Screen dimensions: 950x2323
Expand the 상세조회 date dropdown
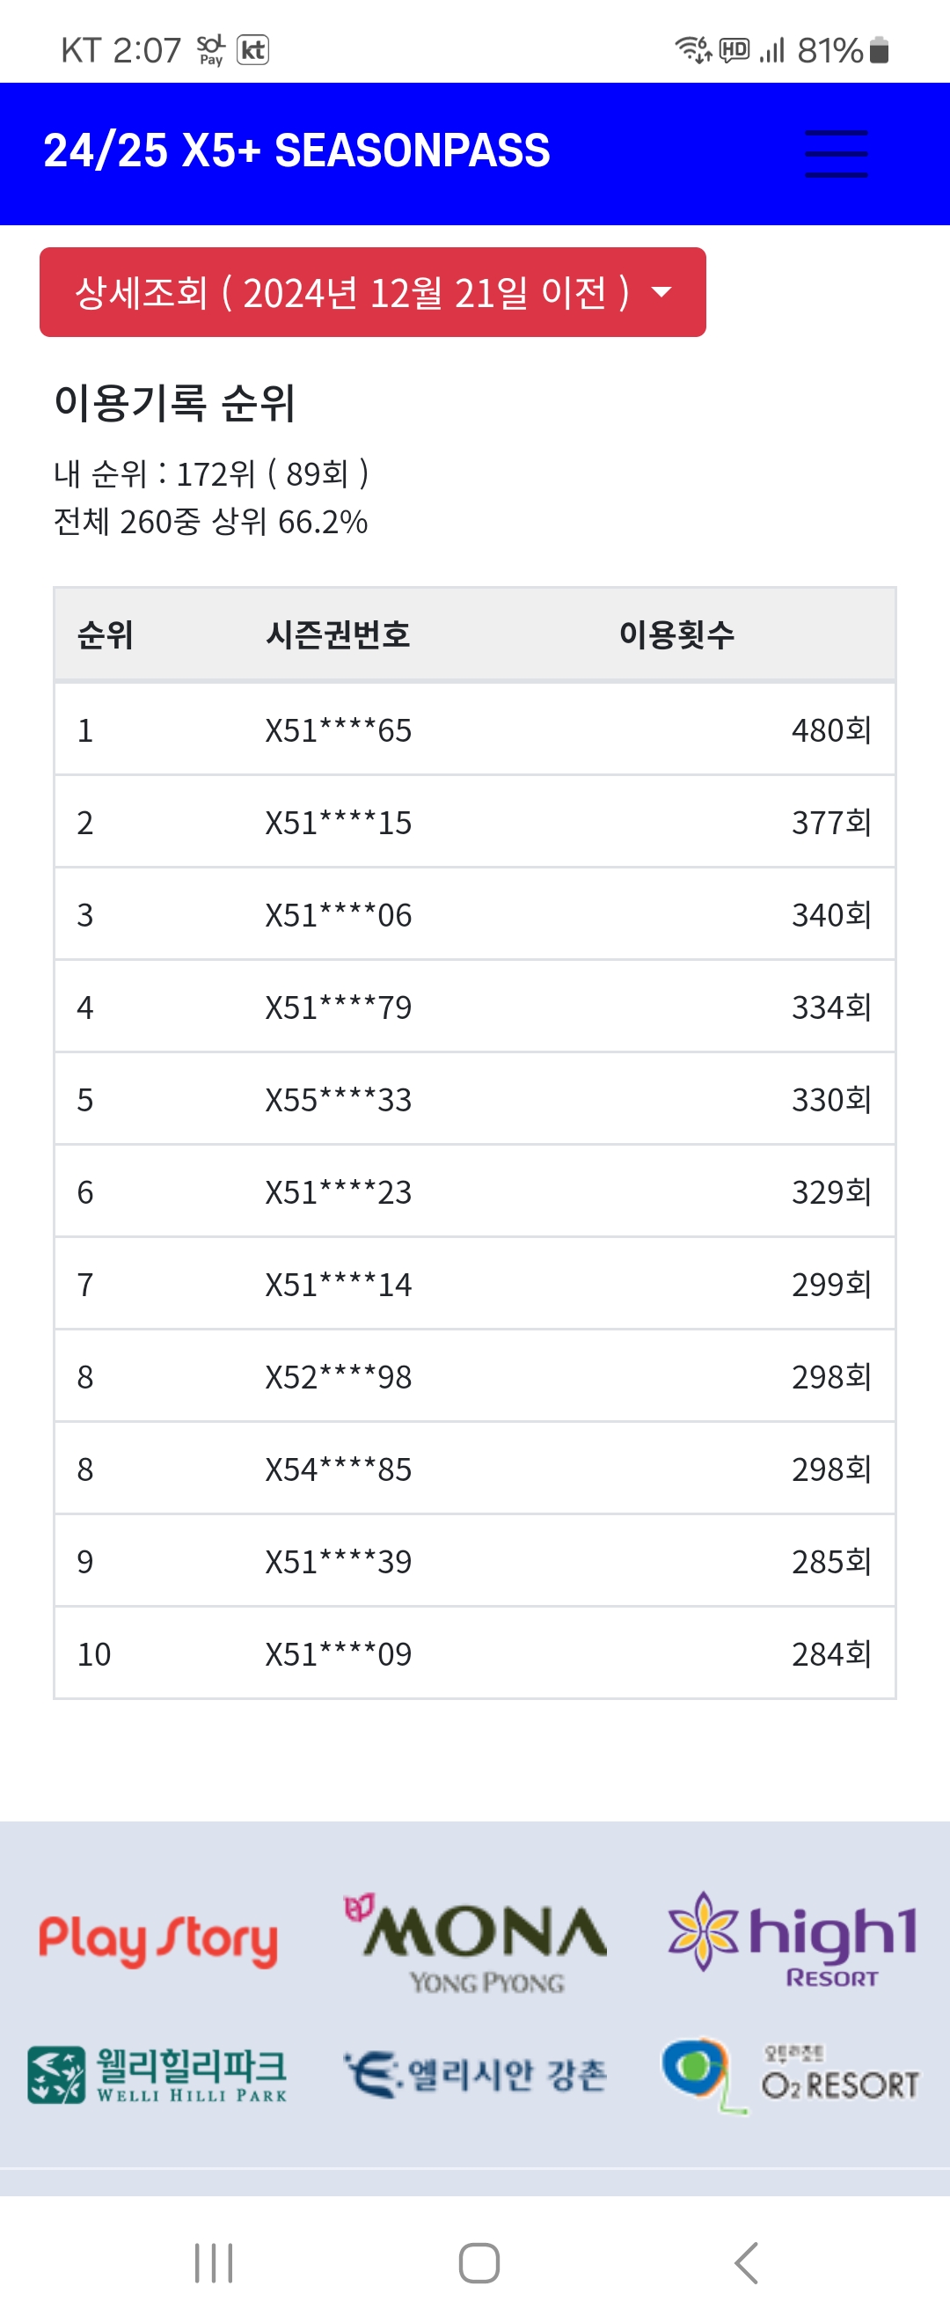[372, 292]
